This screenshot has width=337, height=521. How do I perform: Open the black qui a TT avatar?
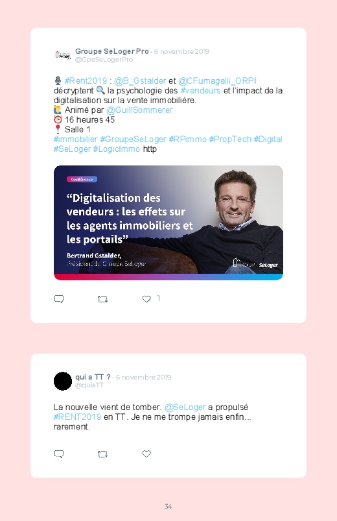point(63,381)
